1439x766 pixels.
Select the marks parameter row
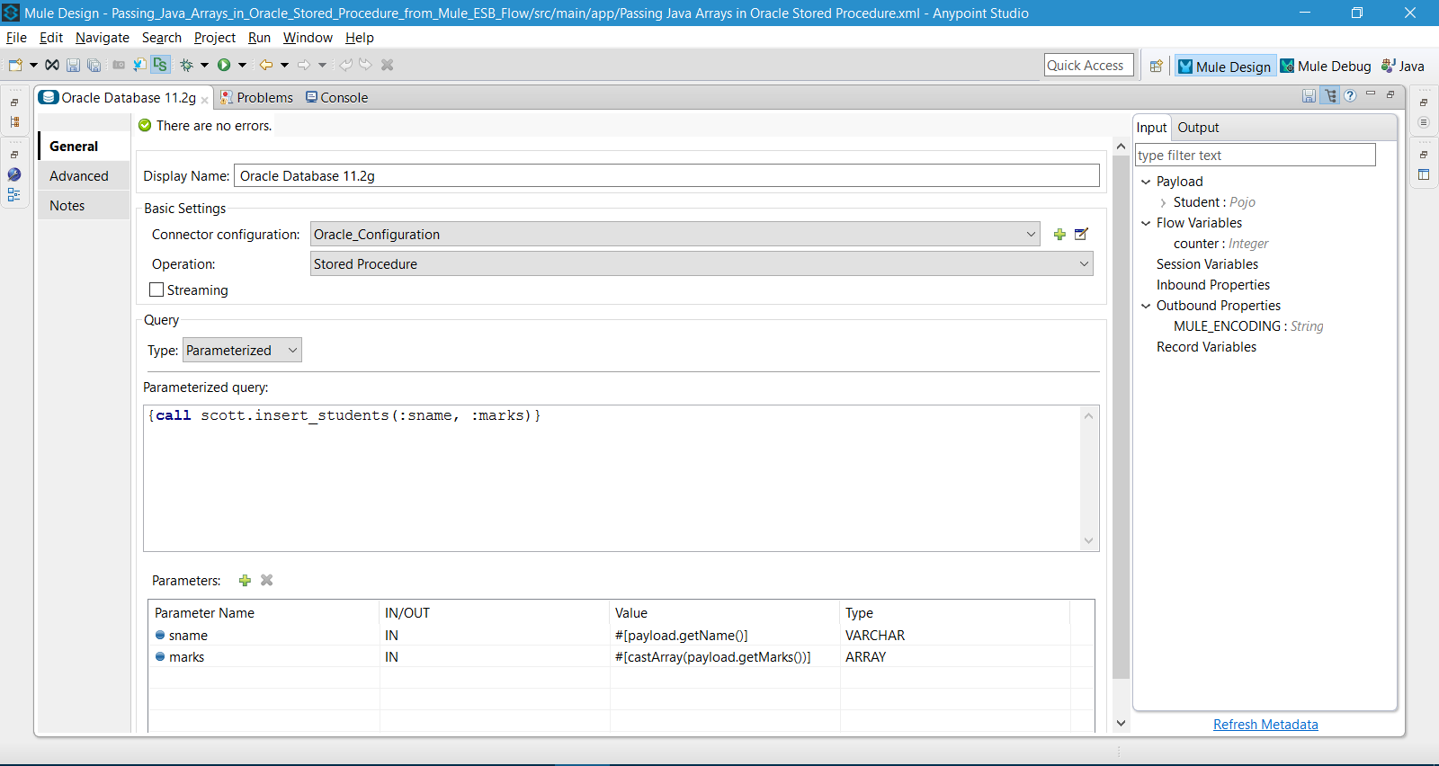[621, 657]
